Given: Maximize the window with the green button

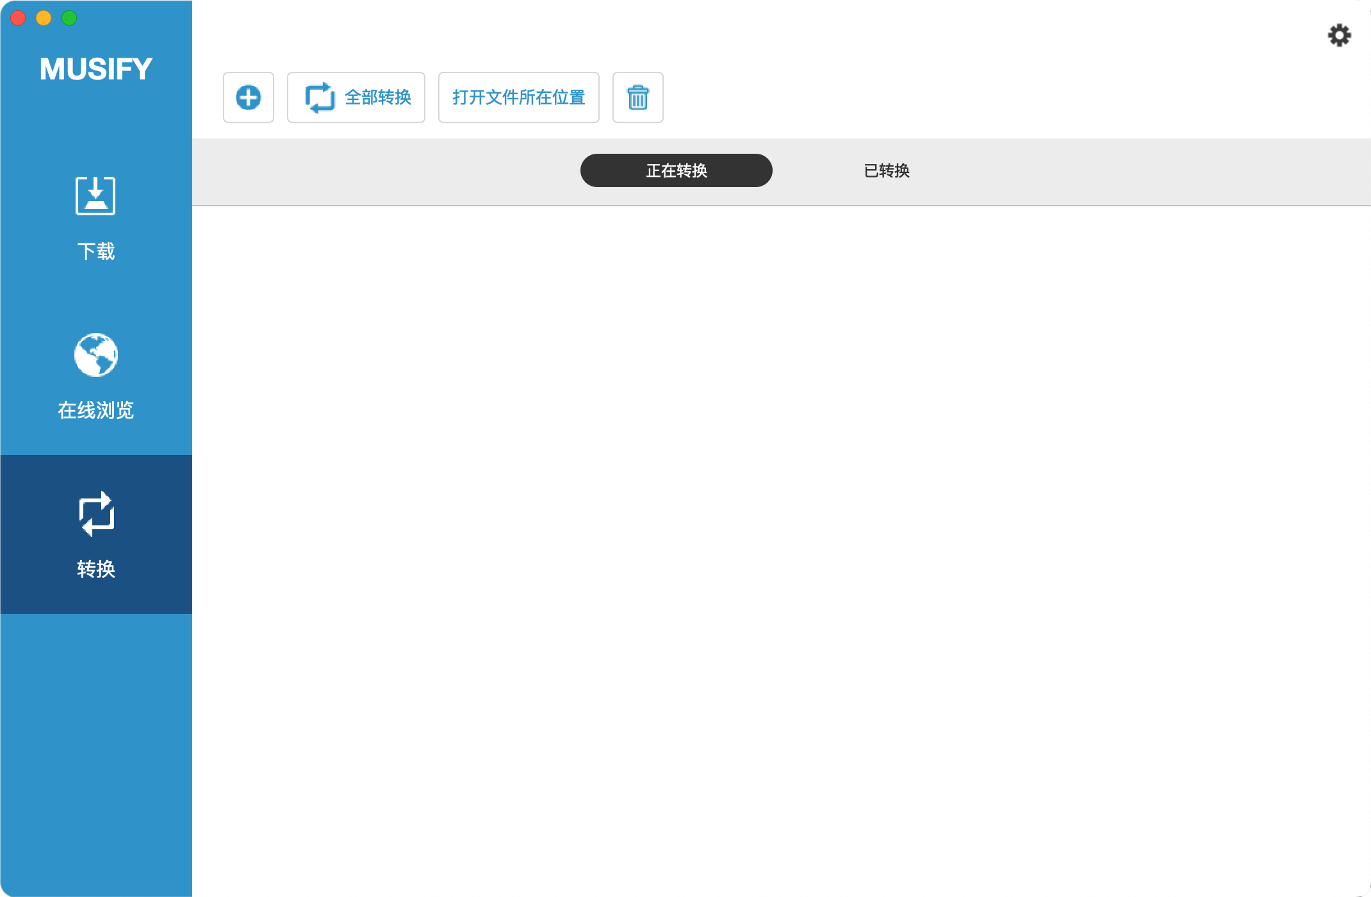Looking at the screenshot, I should coord(69,18).
